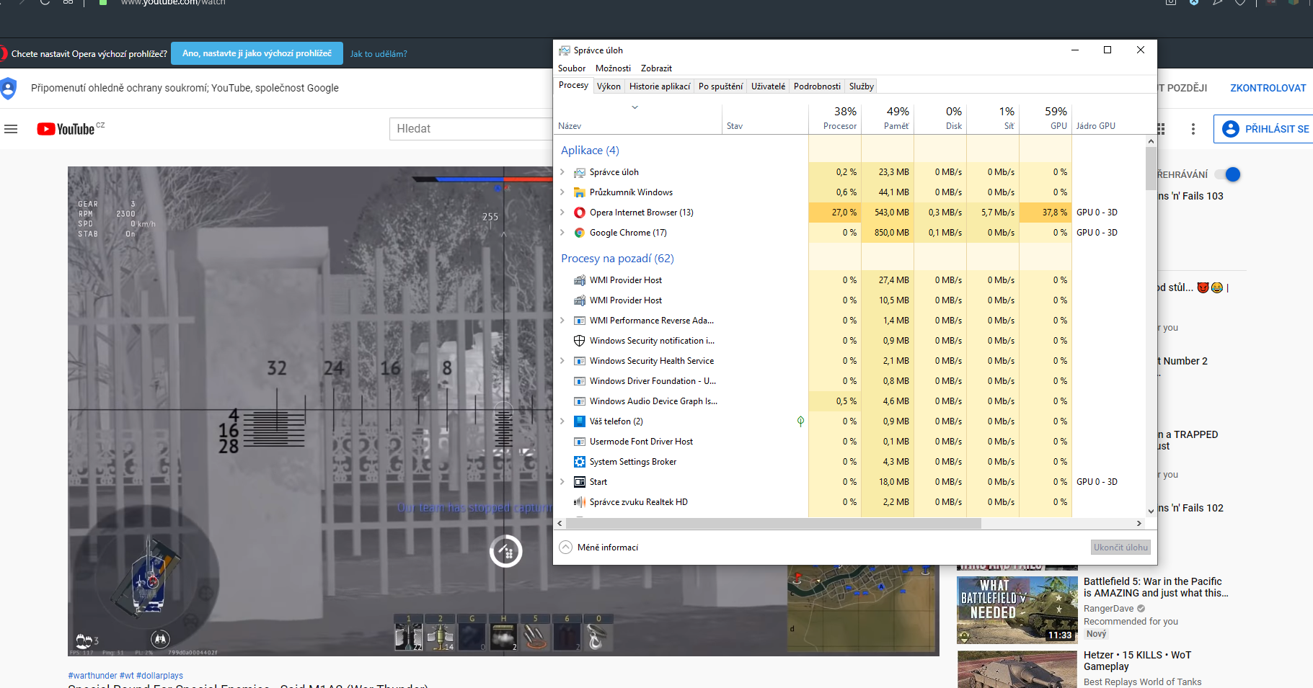
Task: Click the ZKONTROLOVAT link
Action: 1268,88
